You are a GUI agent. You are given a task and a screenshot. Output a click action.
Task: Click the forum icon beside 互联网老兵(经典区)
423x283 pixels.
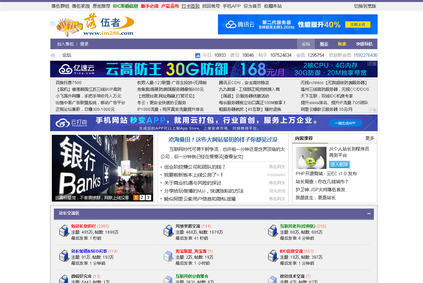[273, 231]
